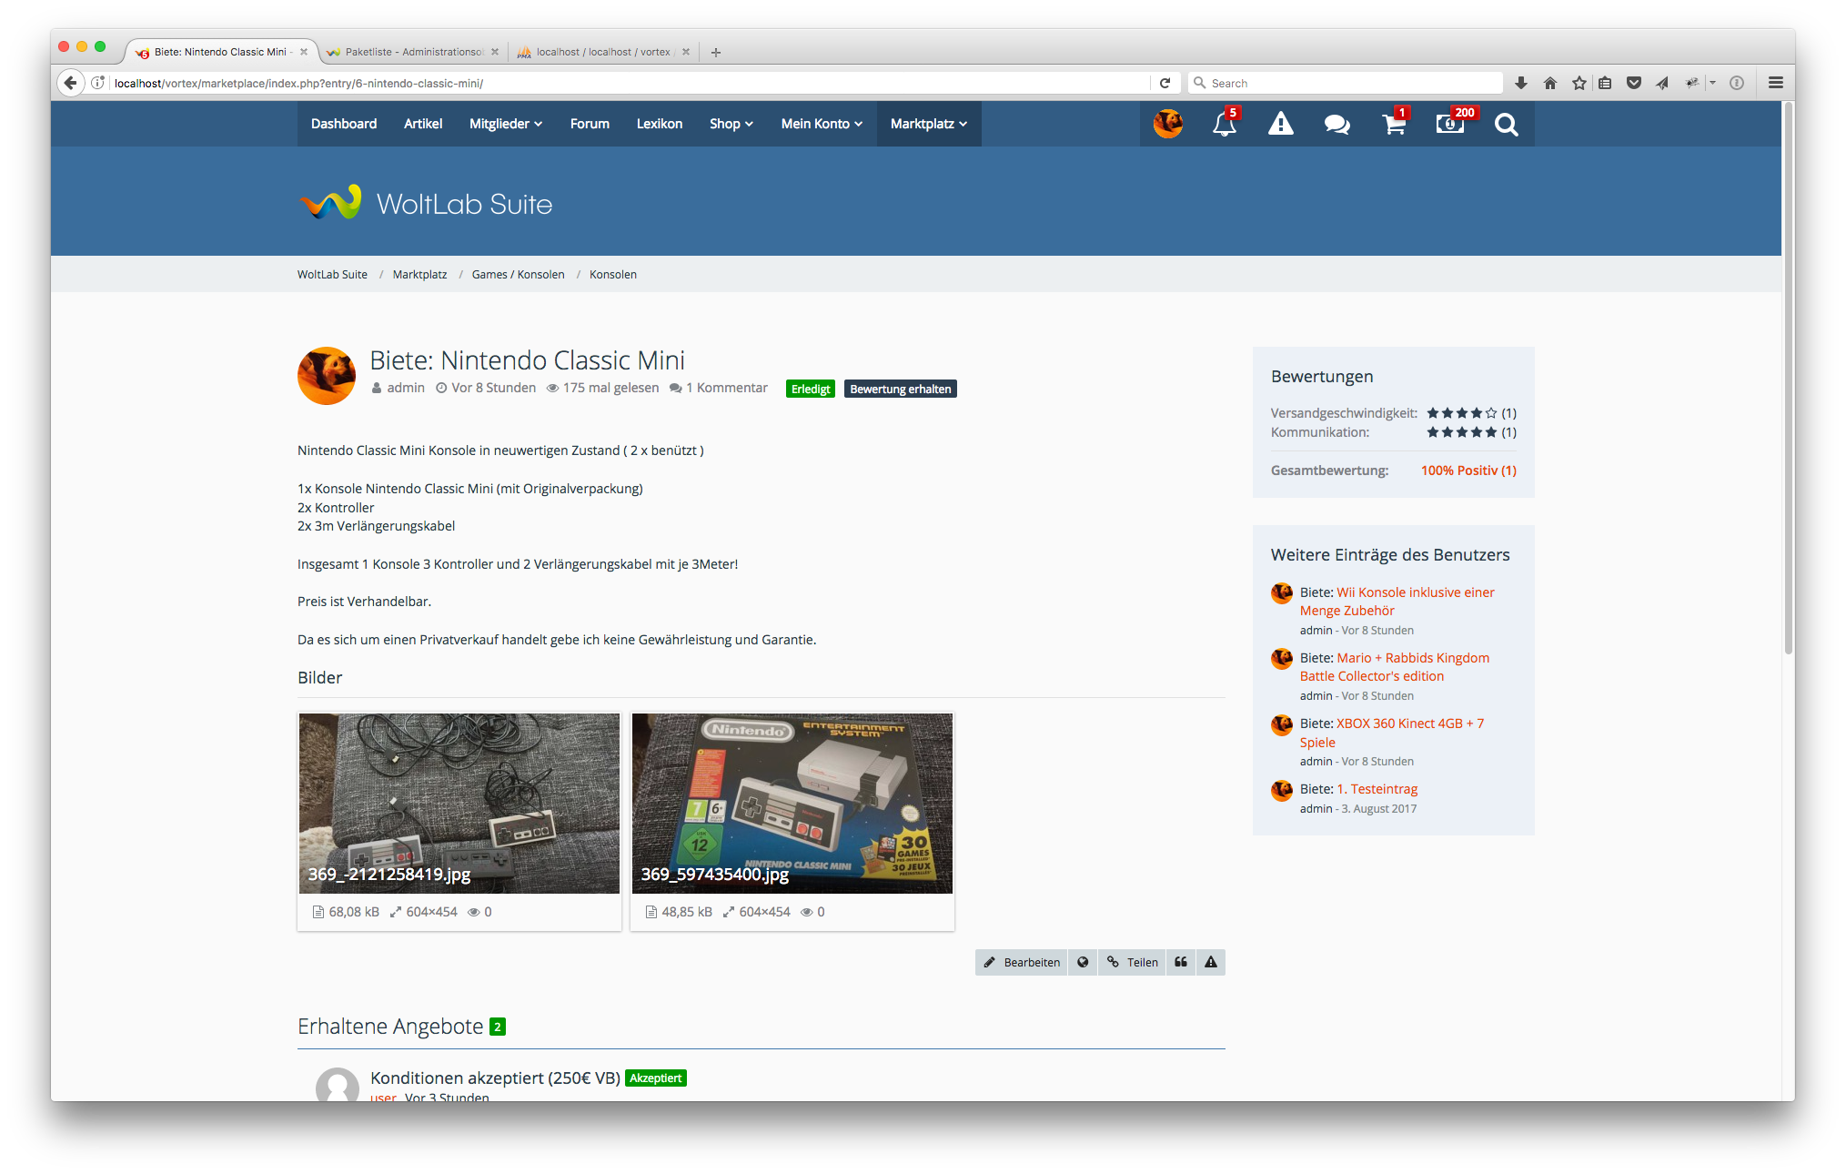Open the Forum menu item
The width and height of the screenshot is (1846, 1174).
coord(590,124)
